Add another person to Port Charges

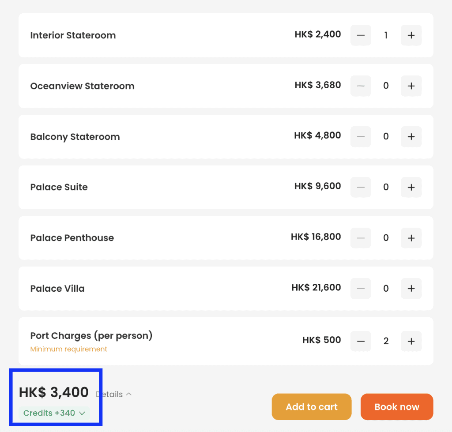411,341
